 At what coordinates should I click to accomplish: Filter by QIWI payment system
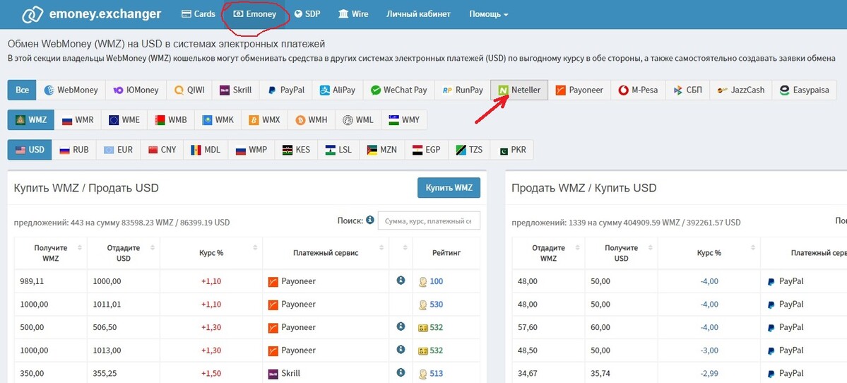click(x=189, y=90)
